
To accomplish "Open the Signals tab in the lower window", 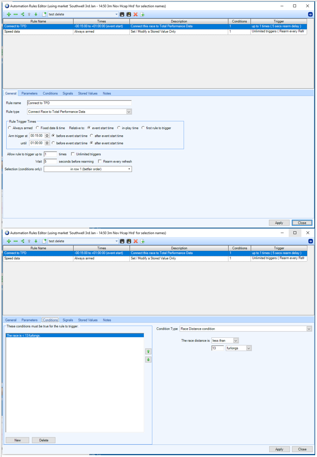I will [68, 320].
